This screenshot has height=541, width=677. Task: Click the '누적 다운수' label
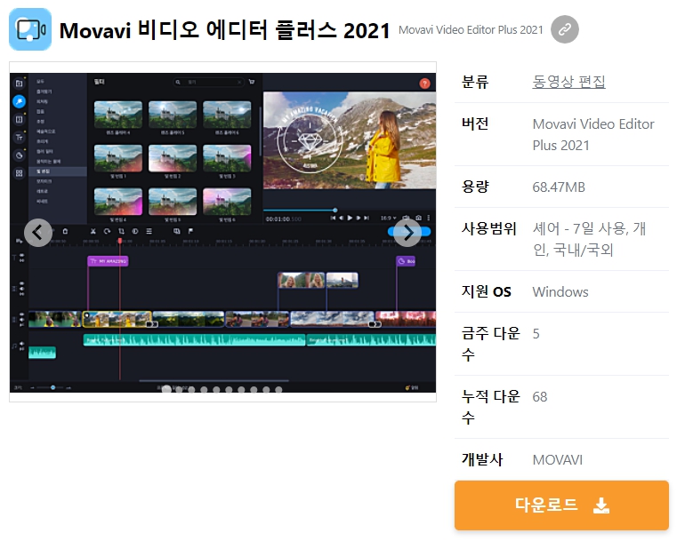pos(490,407)
